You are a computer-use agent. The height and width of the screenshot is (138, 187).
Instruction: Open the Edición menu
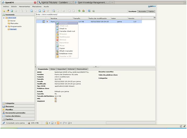14,6
